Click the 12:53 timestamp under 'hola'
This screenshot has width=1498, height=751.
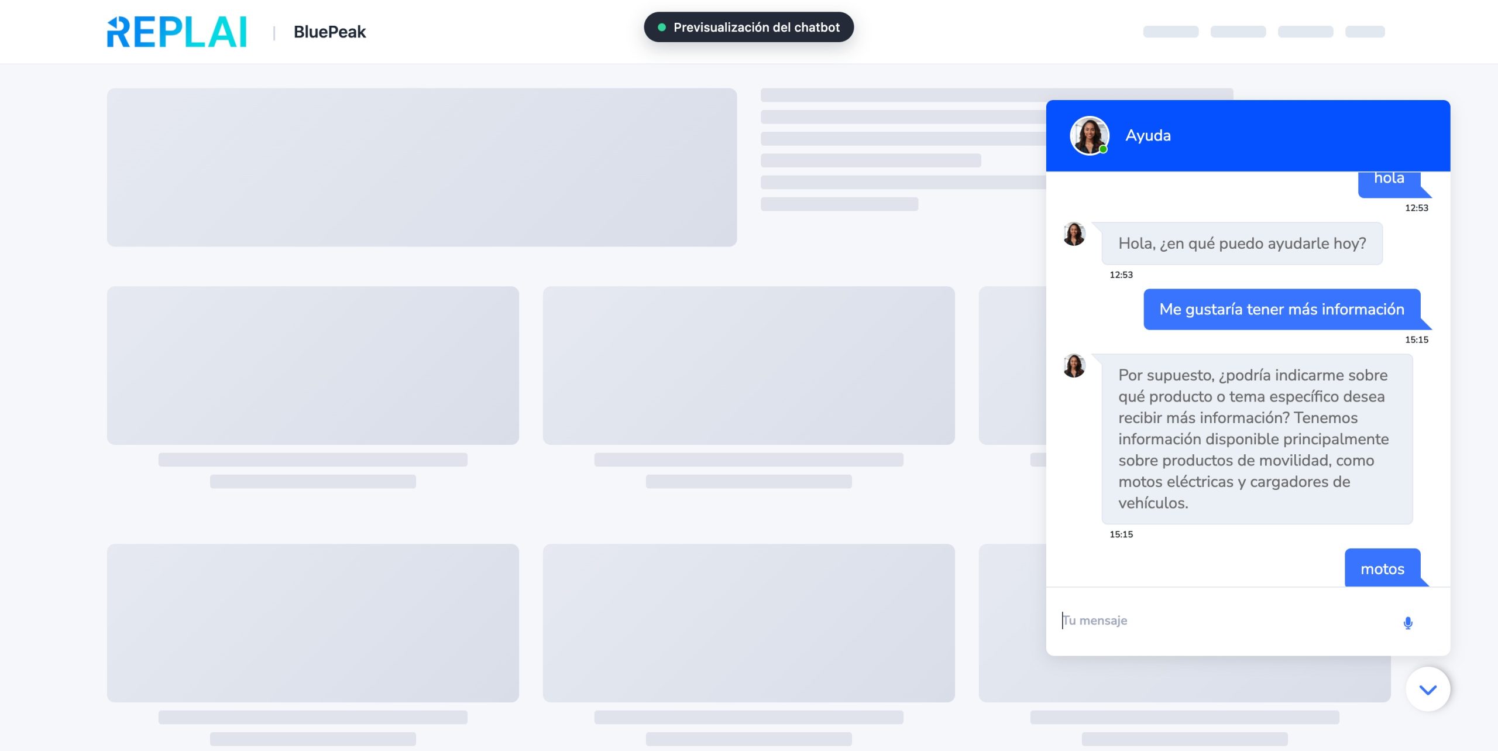(1416, 208)
